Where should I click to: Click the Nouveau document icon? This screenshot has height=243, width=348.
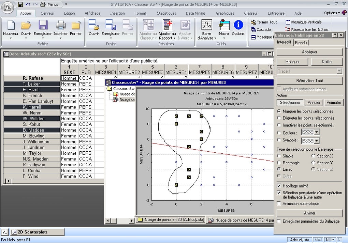click(x=10, y=26)
